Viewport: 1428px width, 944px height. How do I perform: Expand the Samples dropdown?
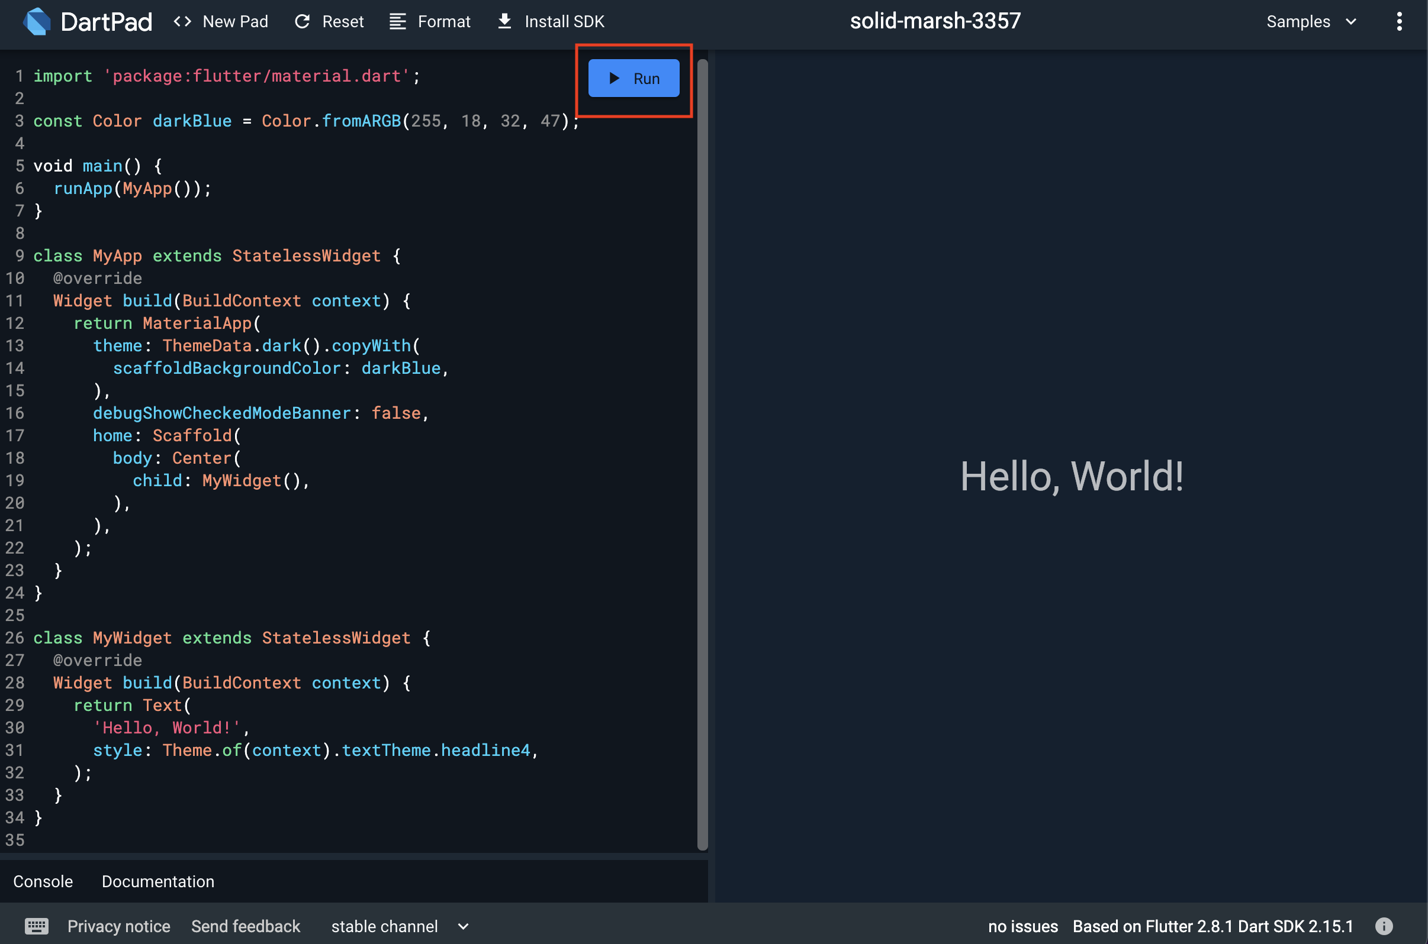pos(1311,22)
